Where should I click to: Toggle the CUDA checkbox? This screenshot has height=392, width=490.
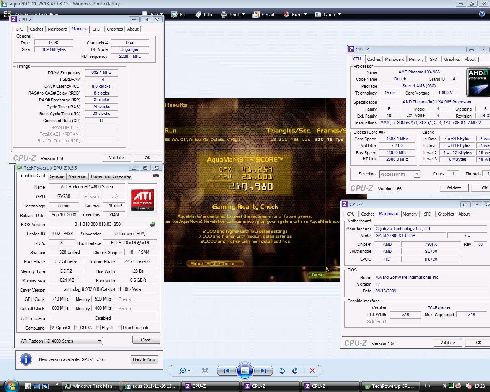tap(77, 328)
